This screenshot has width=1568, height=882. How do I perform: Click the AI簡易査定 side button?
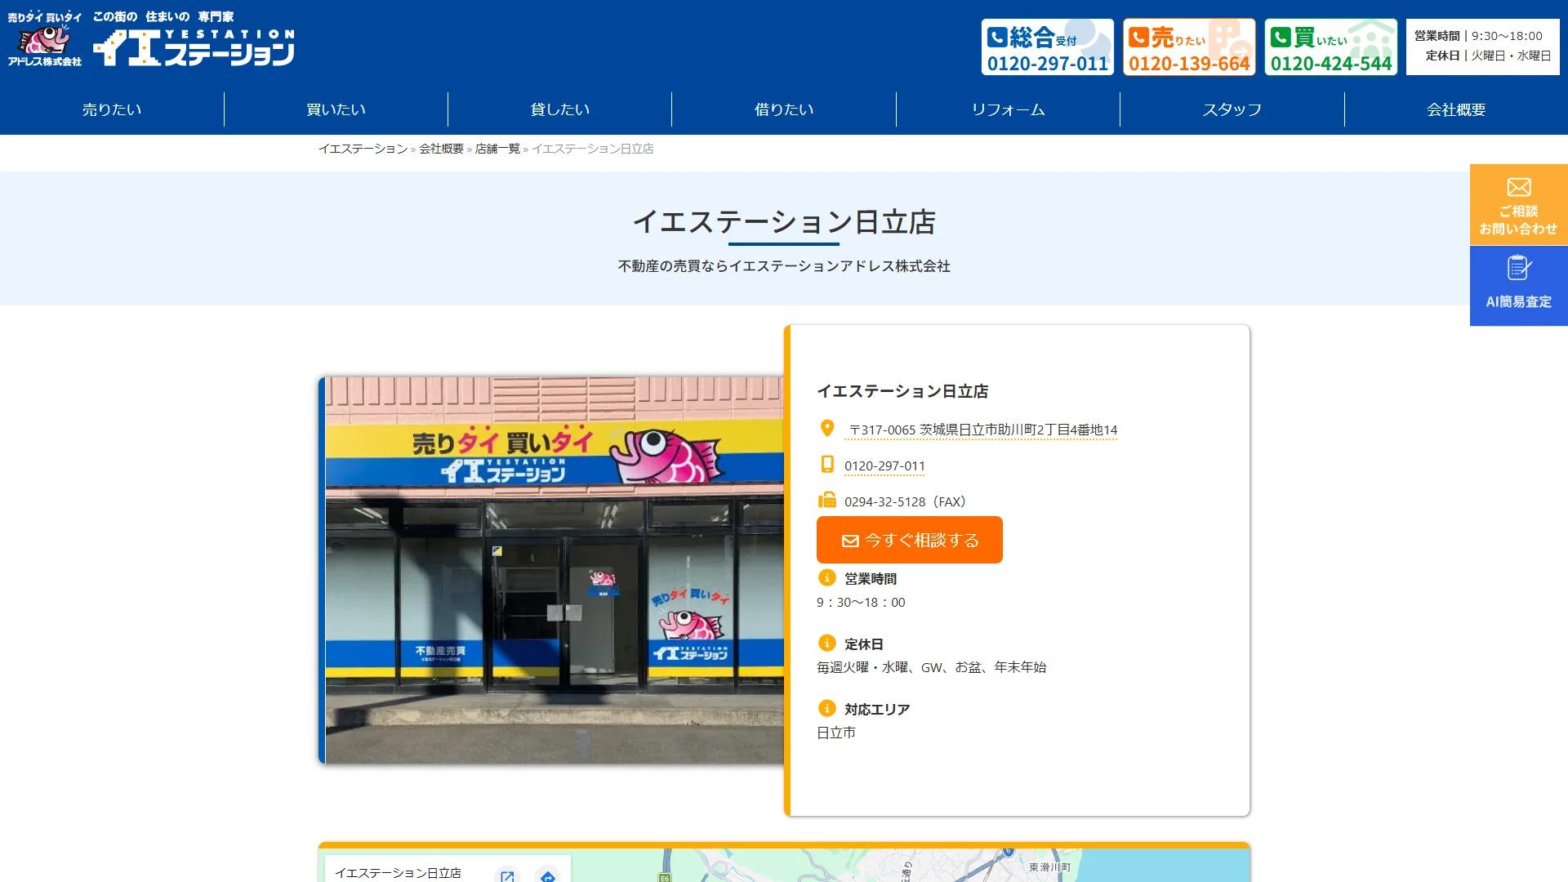point(1518,286)
